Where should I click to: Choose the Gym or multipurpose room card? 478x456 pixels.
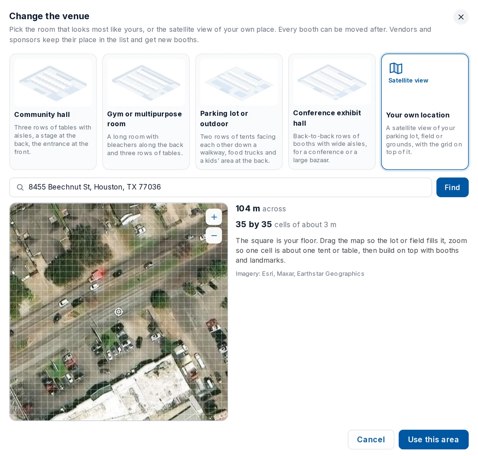pyautogui.click(x=146, y=111)
